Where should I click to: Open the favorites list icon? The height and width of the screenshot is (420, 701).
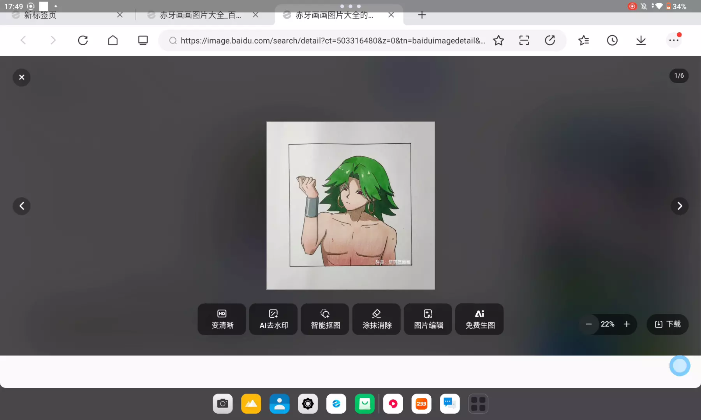[x=583, y=40]
